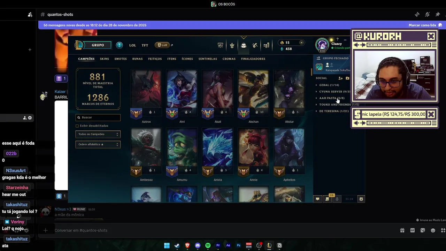This screenshot has height=251, width=446.
Task: Open Discord apps launcher icon
Action: (x=443, y=230)
